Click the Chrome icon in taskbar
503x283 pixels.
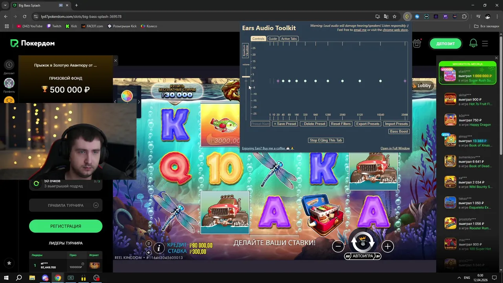(58, 278)
